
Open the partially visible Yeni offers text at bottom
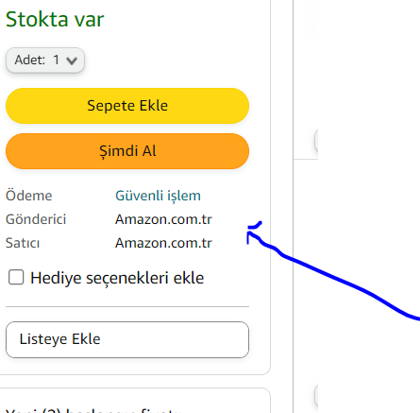(93, 410)
